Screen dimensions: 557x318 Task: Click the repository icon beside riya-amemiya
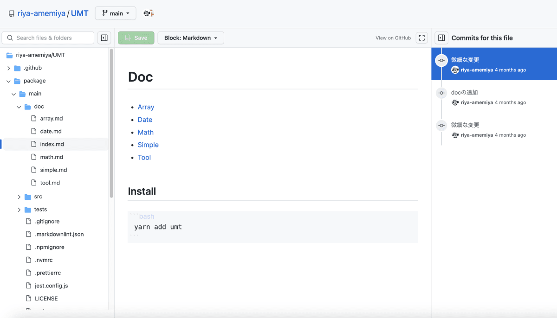tap(12, 14)
